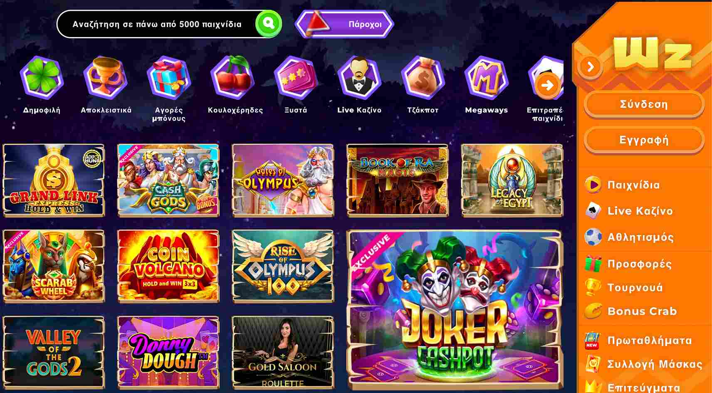The width and height of the screenshot is (712, 393).
Task: Select the Αποκλειστικά trophy category icon
Action: tap(106, 78)
